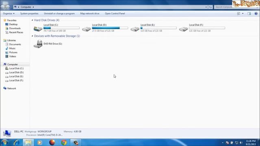This screenshot has width=260, height=146.
Task: Click the network tray icon
Action: (236, 143)
